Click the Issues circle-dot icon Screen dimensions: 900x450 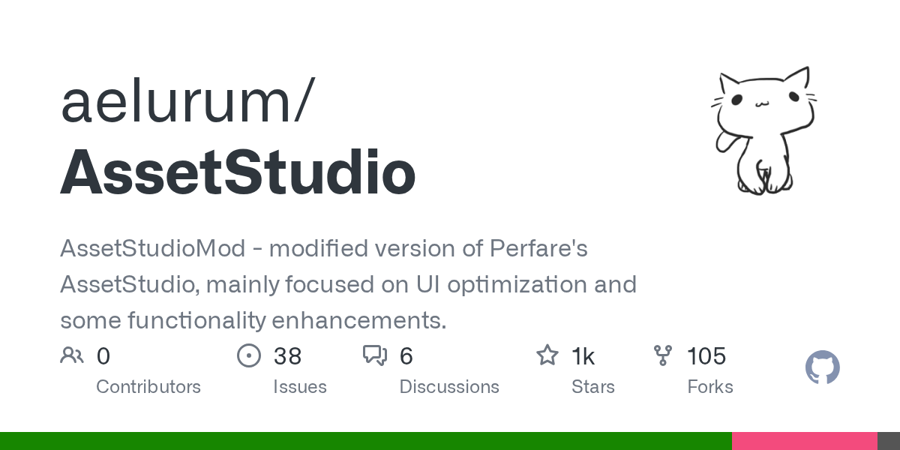[248, 355]
